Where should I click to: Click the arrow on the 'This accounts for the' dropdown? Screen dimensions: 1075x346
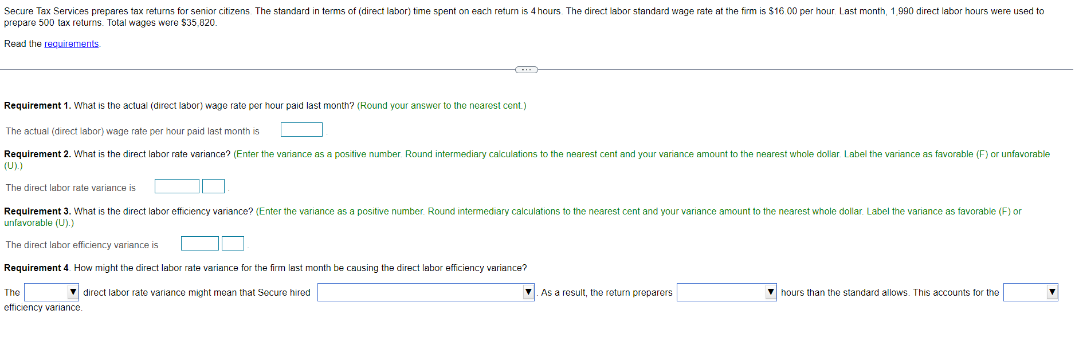[1053, 292]
